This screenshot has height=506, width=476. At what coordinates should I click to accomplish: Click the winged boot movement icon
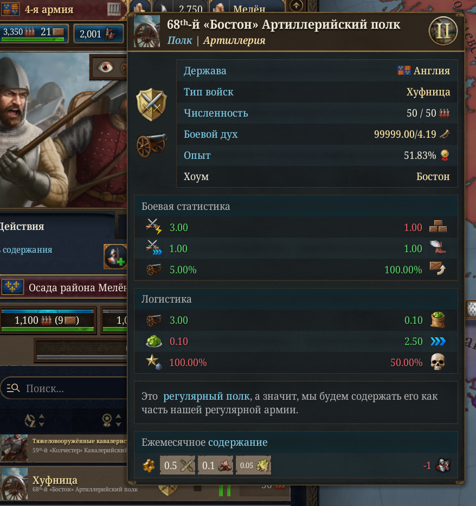[x=438, y=248]
